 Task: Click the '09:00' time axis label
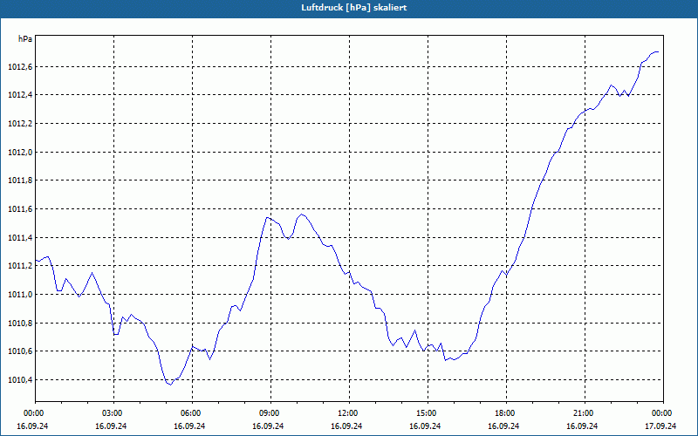coord(270,413)
